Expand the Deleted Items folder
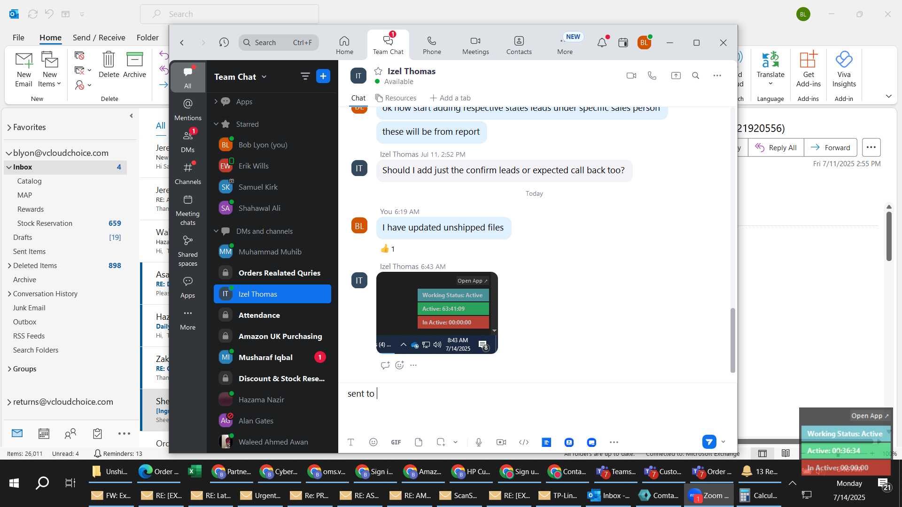 [9, 266]
